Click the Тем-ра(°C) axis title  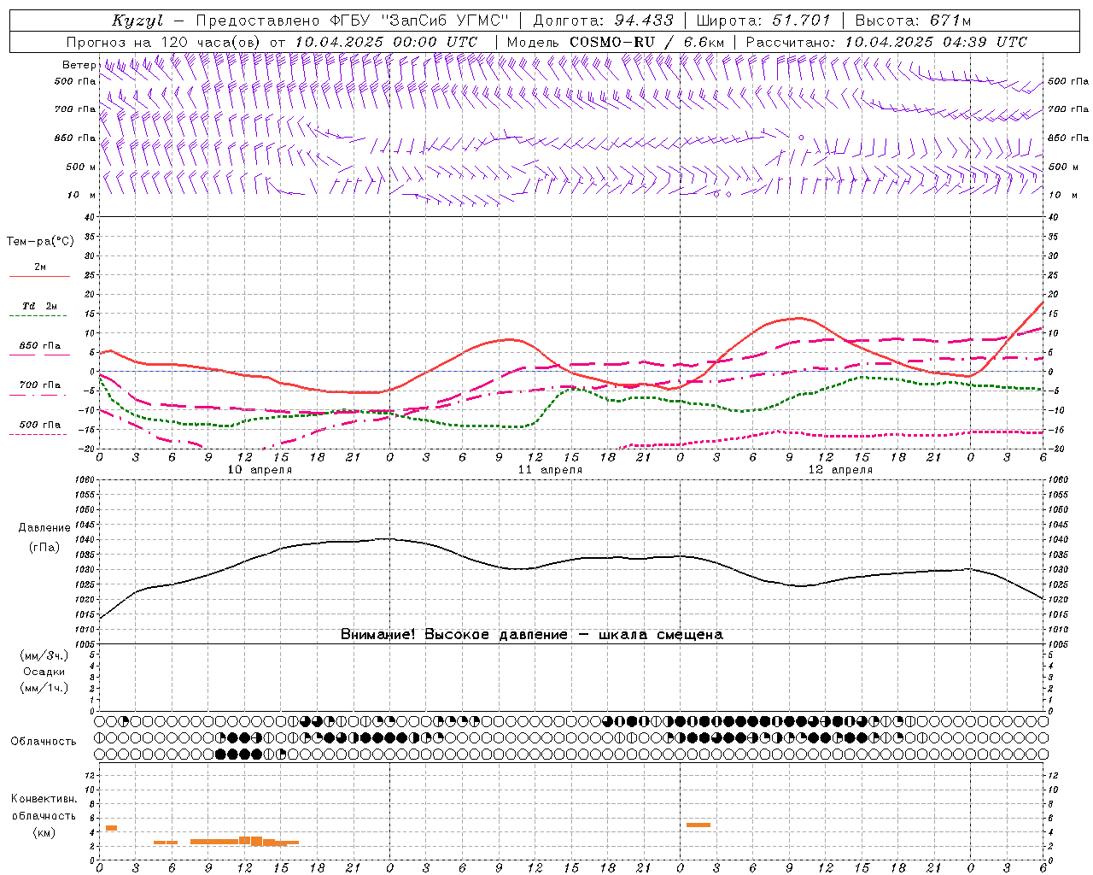pos(40,242)
